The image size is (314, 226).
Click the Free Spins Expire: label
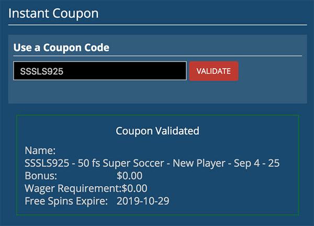coord(66,201)
